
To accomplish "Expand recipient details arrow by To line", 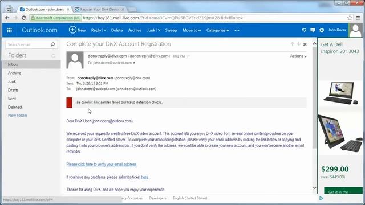I will coord(134,63).
